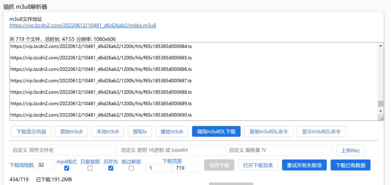Click the download range start field showing 1
The image size is (391, 185).
(159, 168)
